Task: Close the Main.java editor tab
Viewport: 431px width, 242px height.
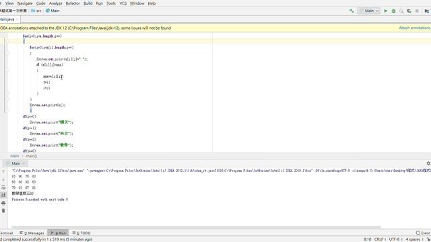Action: [x=17, y=19]
